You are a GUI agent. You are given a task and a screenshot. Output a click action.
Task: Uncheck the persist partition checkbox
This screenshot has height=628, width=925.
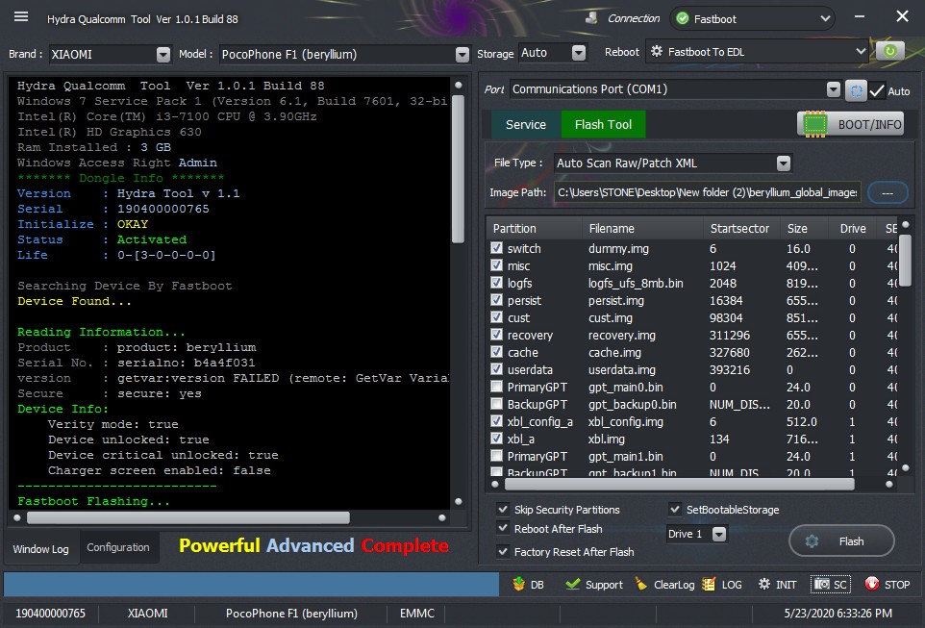click(x=497, y=300)
